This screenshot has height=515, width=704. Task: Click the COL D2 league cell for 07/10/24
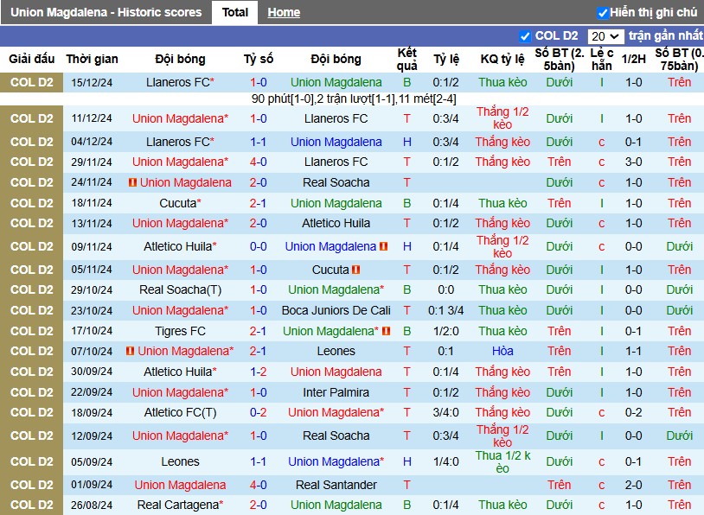click(x=31, y=351)
